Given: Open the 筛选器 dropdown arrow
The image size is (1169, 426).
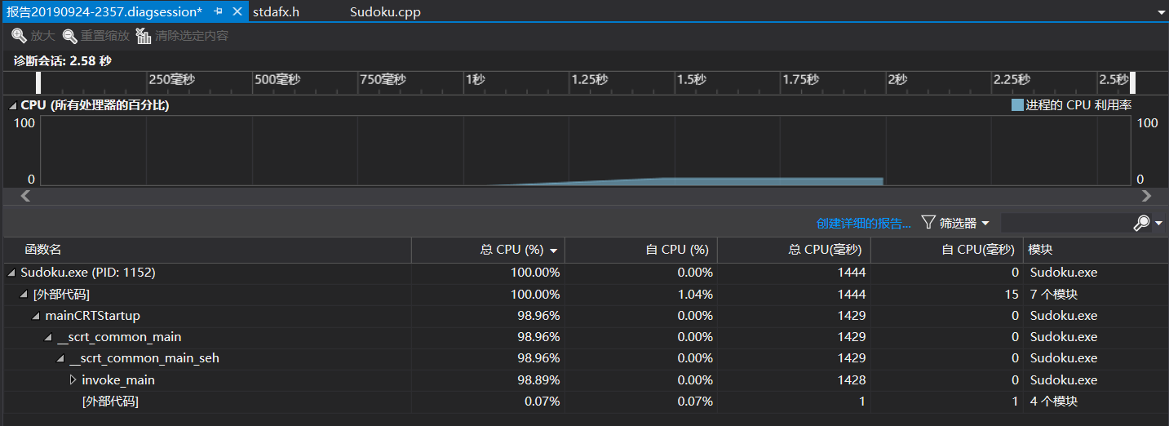Looking at the screenshot, I should click(985, 224).
